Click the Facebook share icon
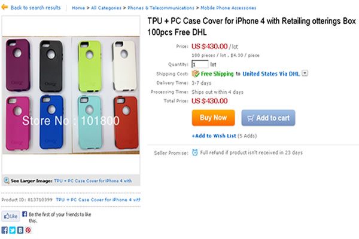This screenshot has height=239, width=359. pyautogui.click(x=5, y=230)
